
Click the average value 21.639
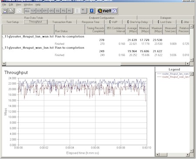click(132, 40)
